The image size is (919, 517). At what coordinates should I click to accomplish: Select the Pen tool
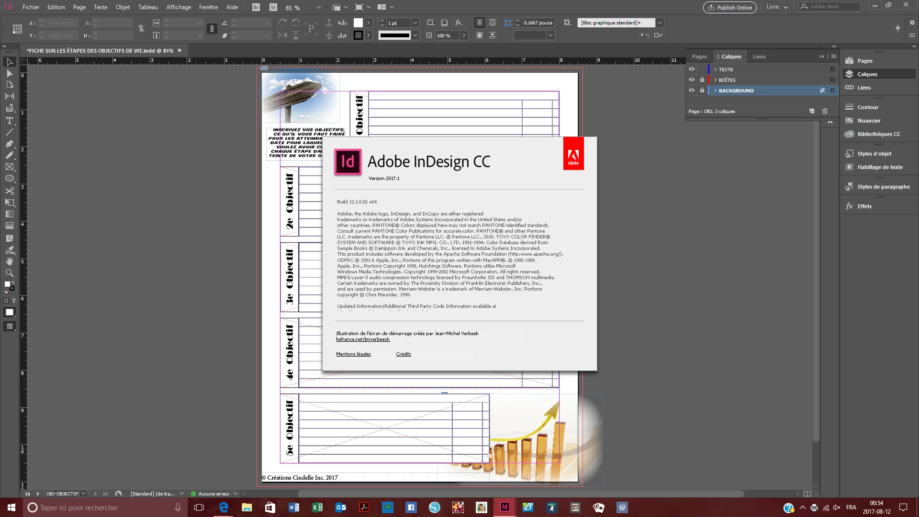[x=9, y=144]
